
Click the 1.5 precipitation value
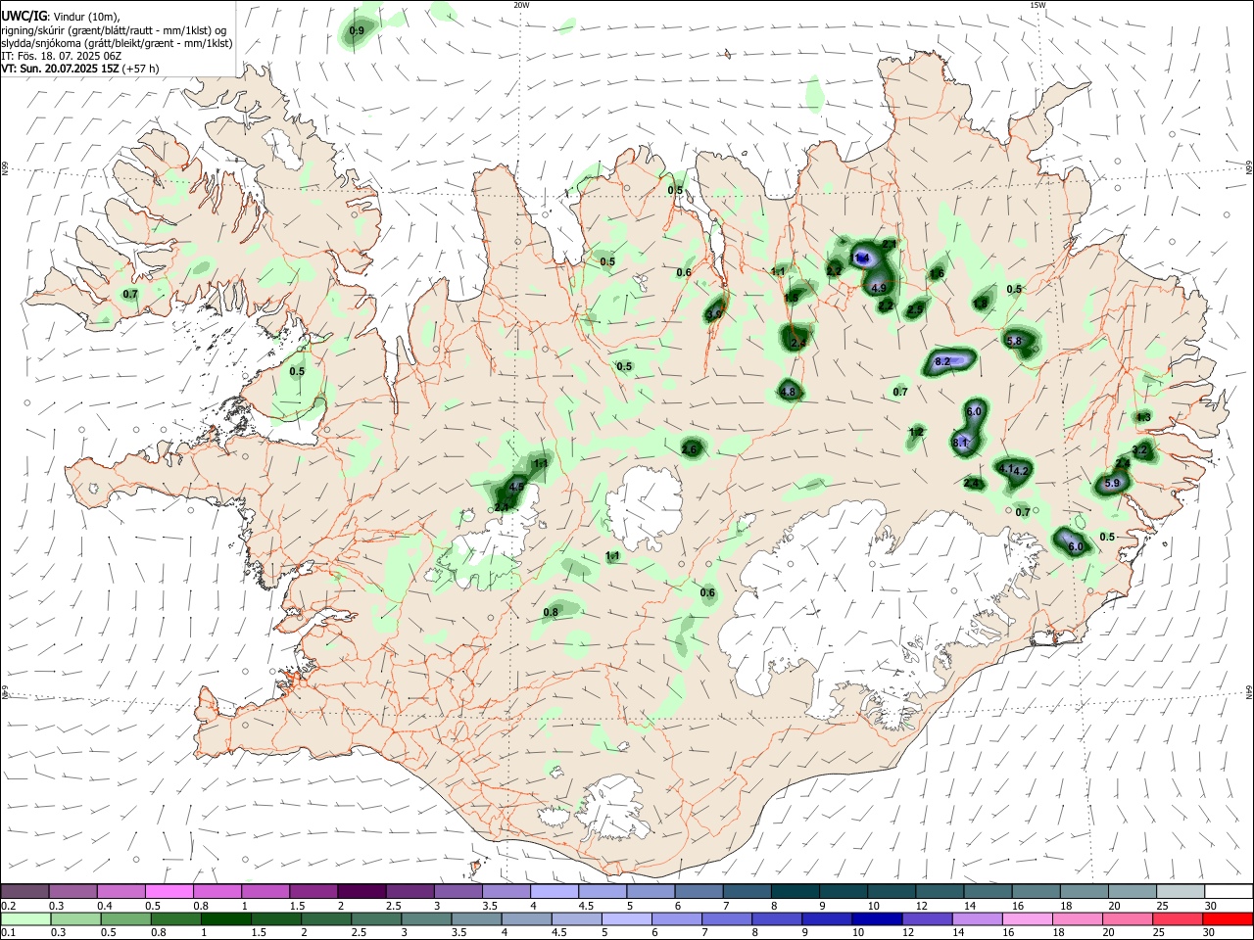tap(792, 297)
